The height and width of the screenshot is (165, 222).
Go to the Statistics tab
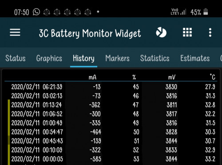pyautogui.click(x=155, y=58)
